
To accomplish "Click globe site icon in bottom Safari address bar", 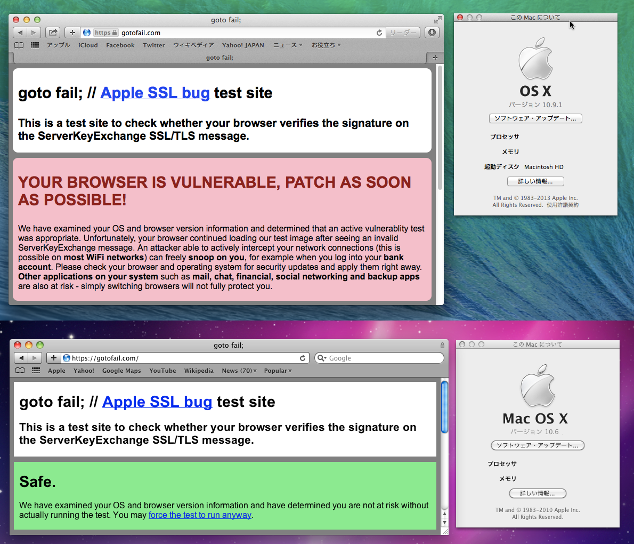I will [x=67, y=358].
